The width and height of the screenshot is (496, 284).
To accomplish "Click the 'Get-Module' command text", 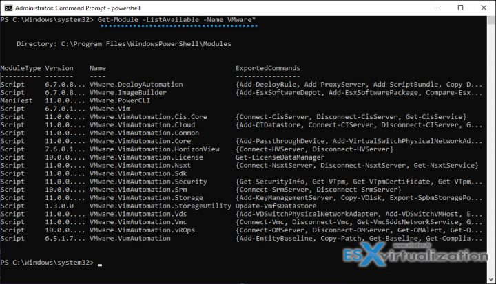I will click(118, 19).
